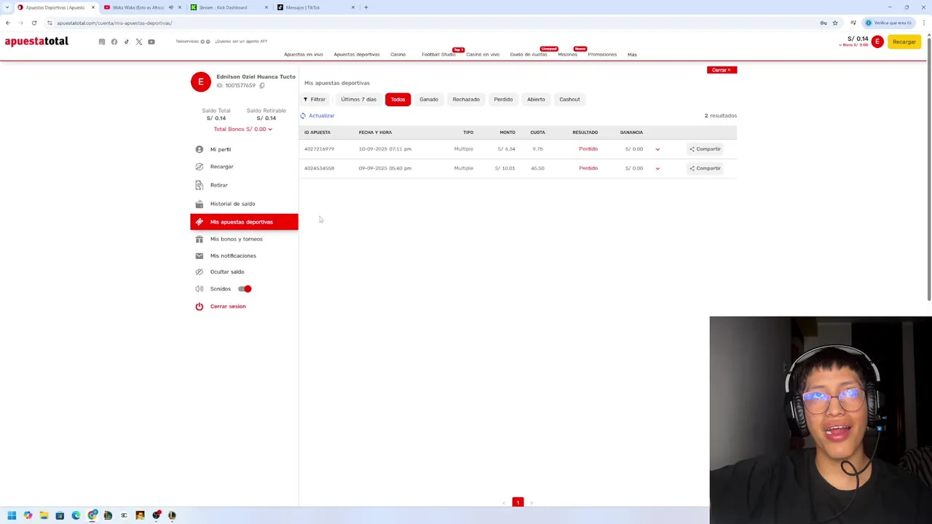Open Historial de saldo in sidebar
The height and width of the screenshot is (524, 932).
pos(232,204)
